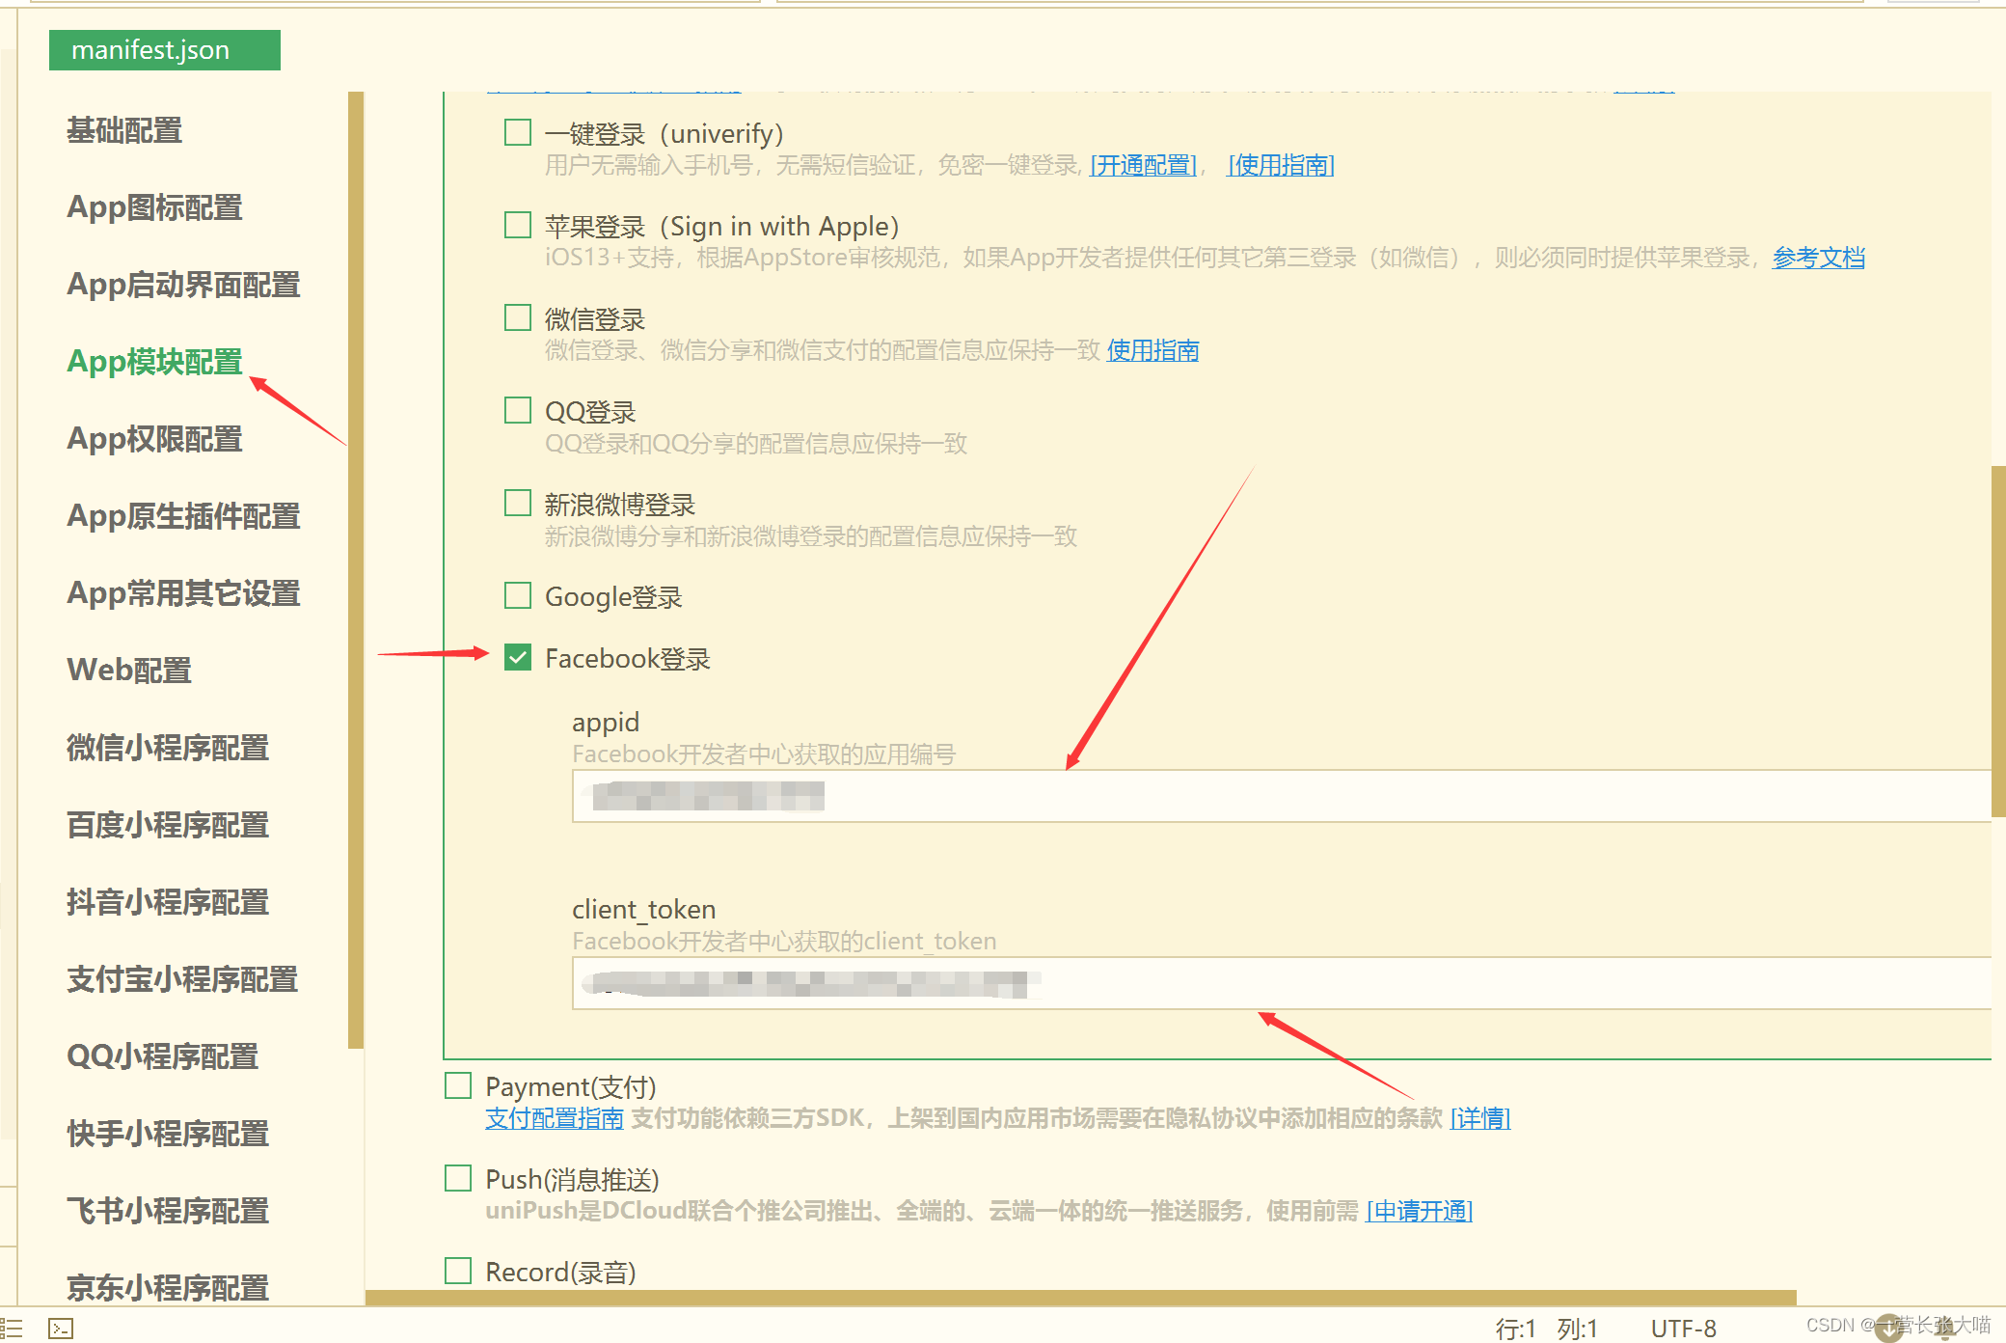
Task: Select Web配置 in the sidebar
Action: pyautogui.click(x=128, y=670)
